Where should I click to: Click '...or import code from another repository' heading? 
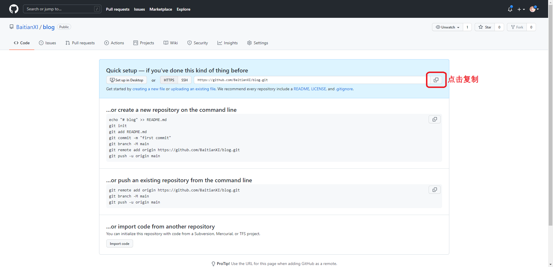[x=160, y=226]
